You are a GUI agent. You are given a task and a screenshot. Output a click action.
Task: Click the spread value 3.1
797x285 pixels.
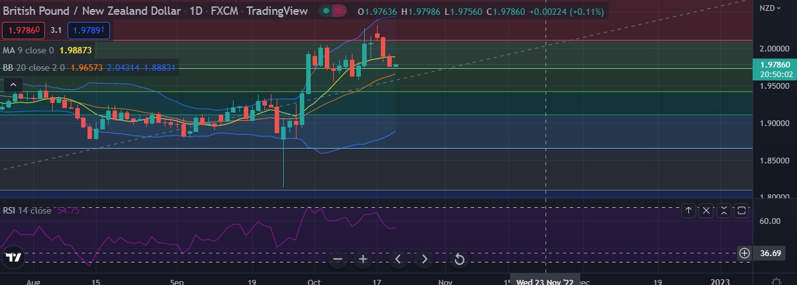(x=56, y=30)
